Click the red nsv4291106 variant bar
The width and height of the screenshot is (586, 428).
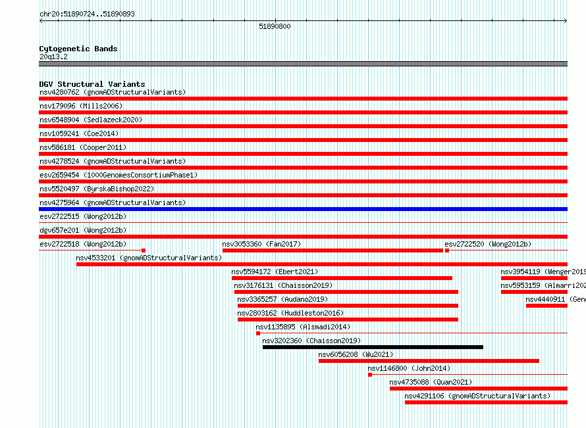click(486, 402)
